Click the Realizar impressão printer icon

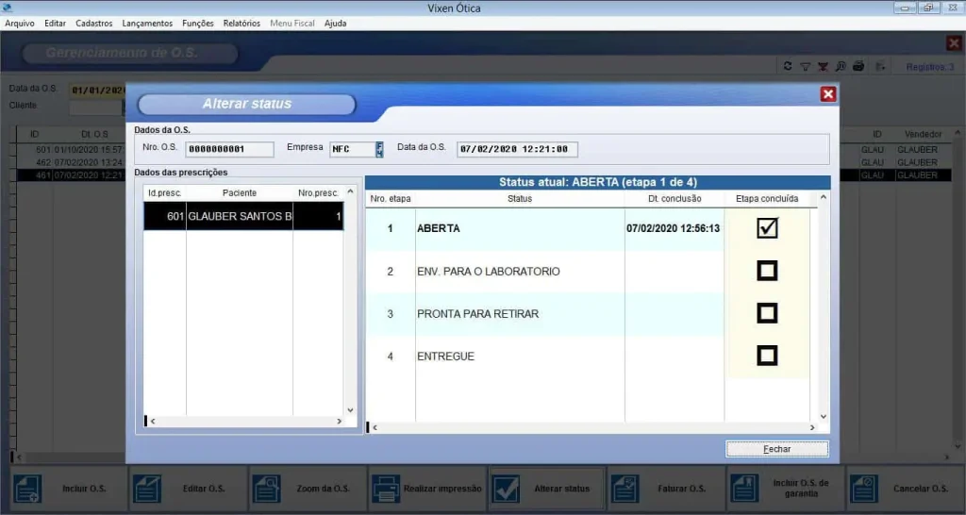pyautogui.click(x=385, y=489)
